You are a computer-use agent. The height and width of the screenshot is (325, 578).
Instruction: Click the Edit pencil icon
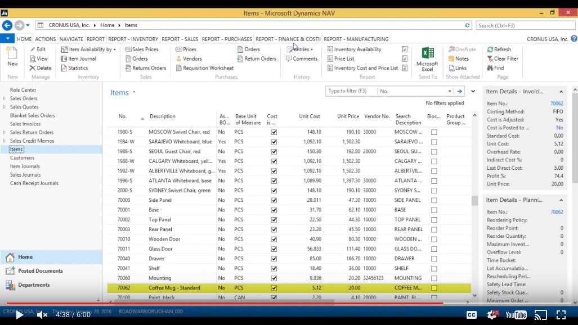coord(33,49)
